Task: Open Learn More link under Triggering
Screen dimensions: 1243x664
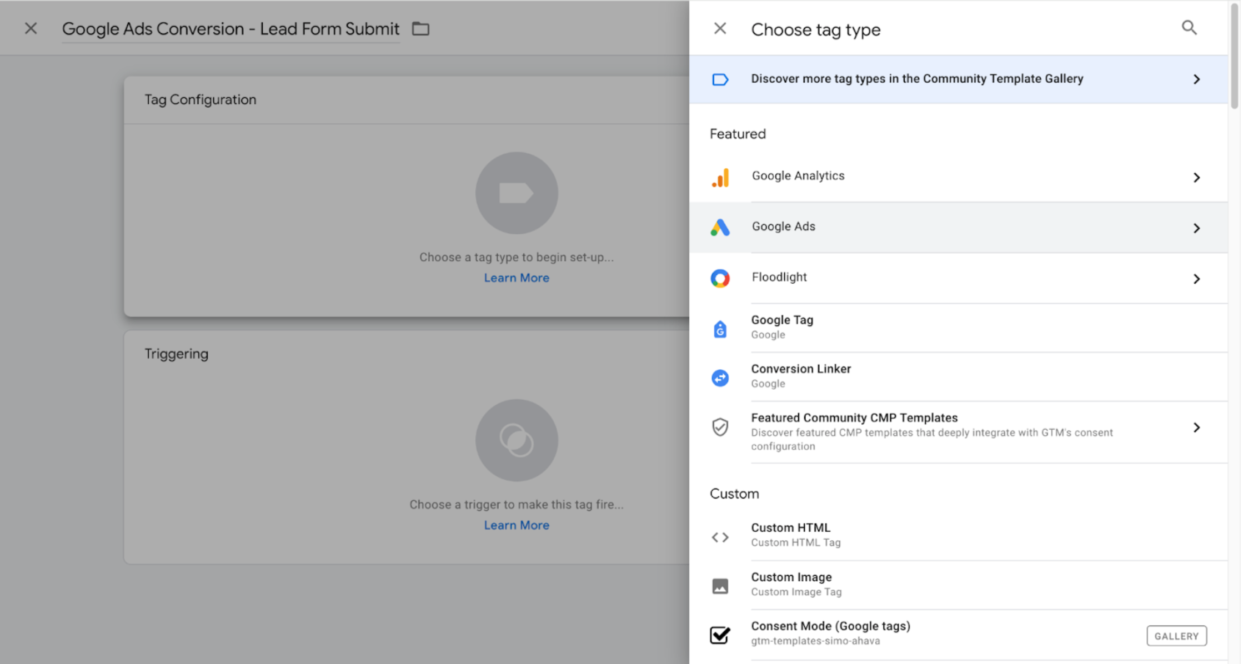Action: point(516,525)
